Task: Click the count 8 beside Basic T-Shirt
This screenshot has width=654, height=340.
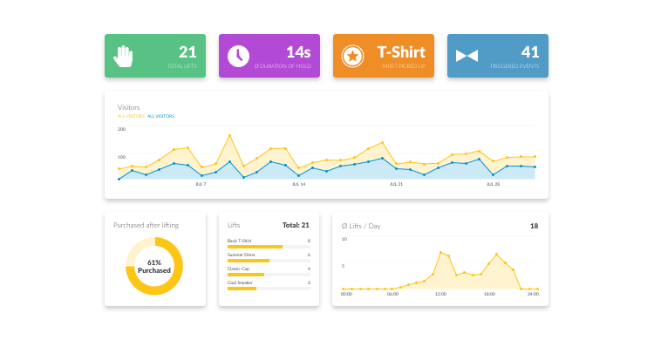Action: click(x=309, y=241)
